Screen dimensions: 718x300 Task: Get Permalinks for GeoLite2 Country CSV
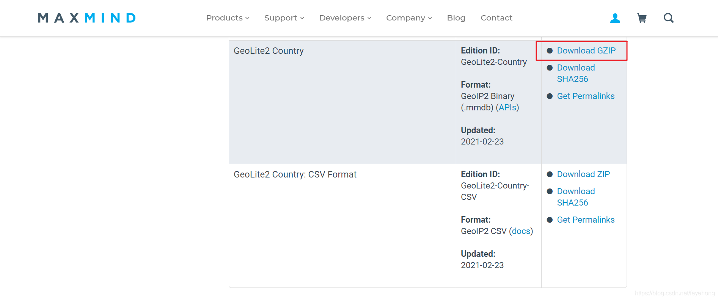pos(586,220)
